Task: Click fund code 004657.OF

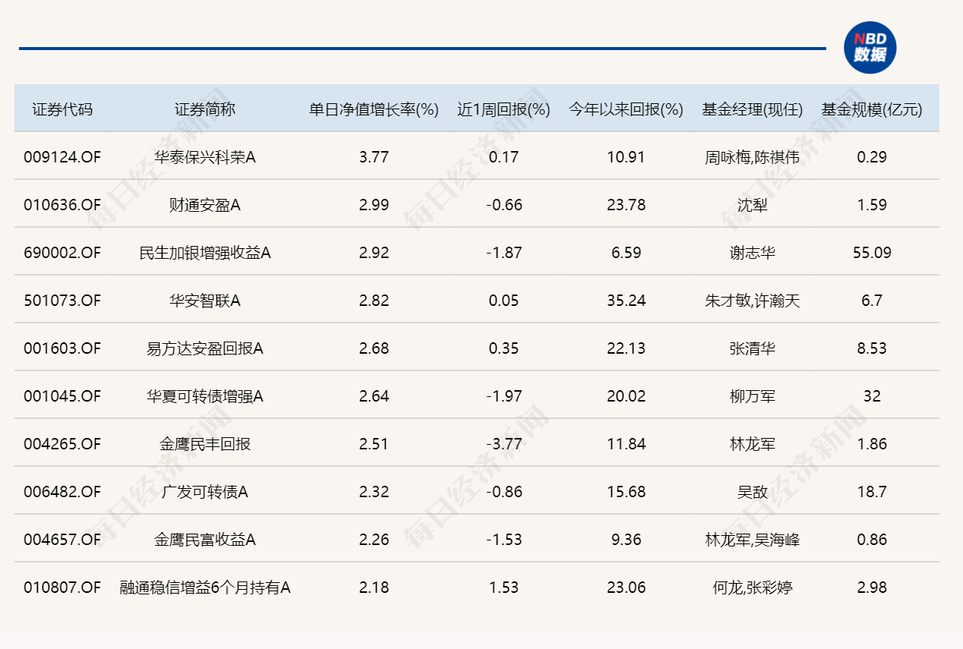Action: coord(62,540)
